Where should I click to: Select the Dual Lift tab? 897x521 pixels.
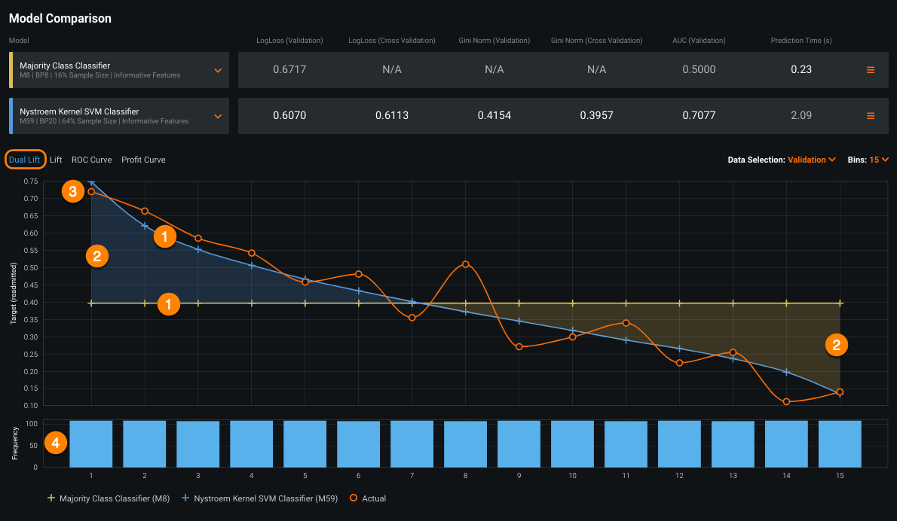(x=24, y=160)
